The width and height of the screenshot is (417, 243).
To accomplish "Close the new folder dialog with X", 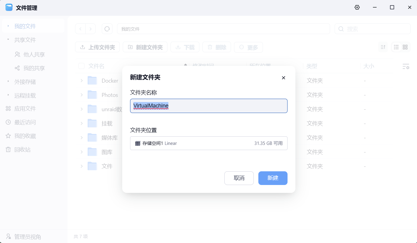I will click(283, 78).
